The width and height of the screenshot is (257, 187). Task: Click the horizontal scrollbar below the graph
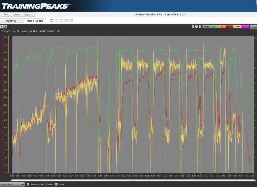click(133, 180)
